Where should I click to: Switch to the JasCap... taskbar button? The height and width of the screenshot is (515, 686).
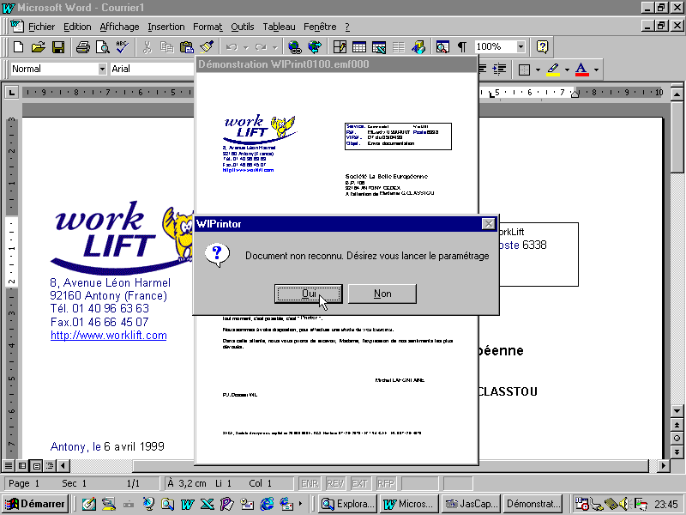point(471,504)
